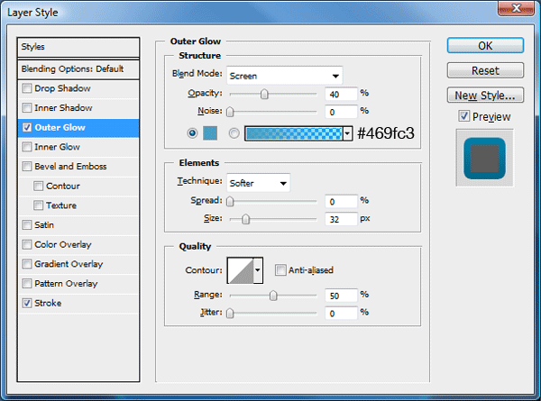Screen dimensions: 541x401
Task: Select the solid color radio button
Action: [192, 133]
